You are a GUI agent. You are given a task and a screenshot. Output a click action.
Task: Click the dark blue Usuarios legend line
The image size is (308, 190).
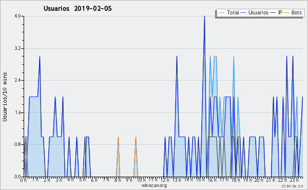tap(243, 13)
